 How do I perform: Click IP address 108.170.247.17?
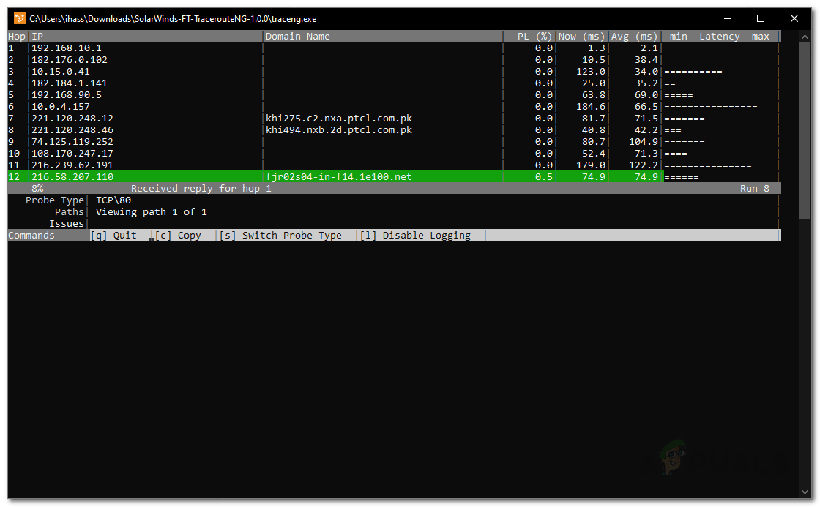tap(72, 154)
